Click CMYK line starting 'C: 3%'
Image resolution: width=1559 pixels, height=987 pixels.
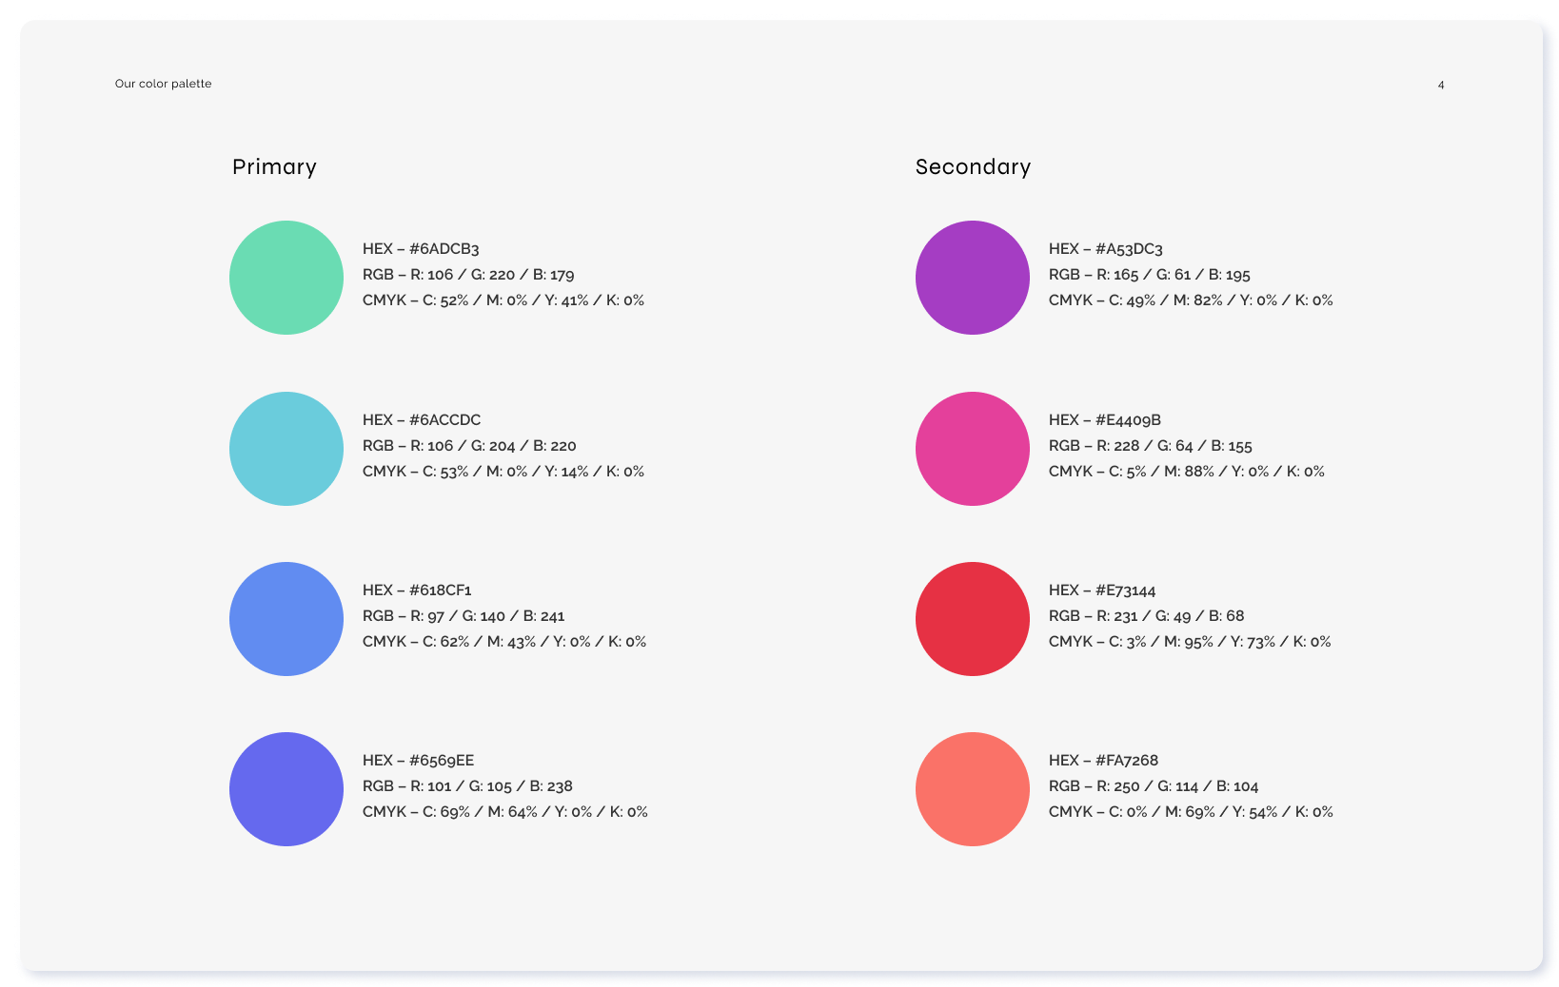click(1190, 642)
